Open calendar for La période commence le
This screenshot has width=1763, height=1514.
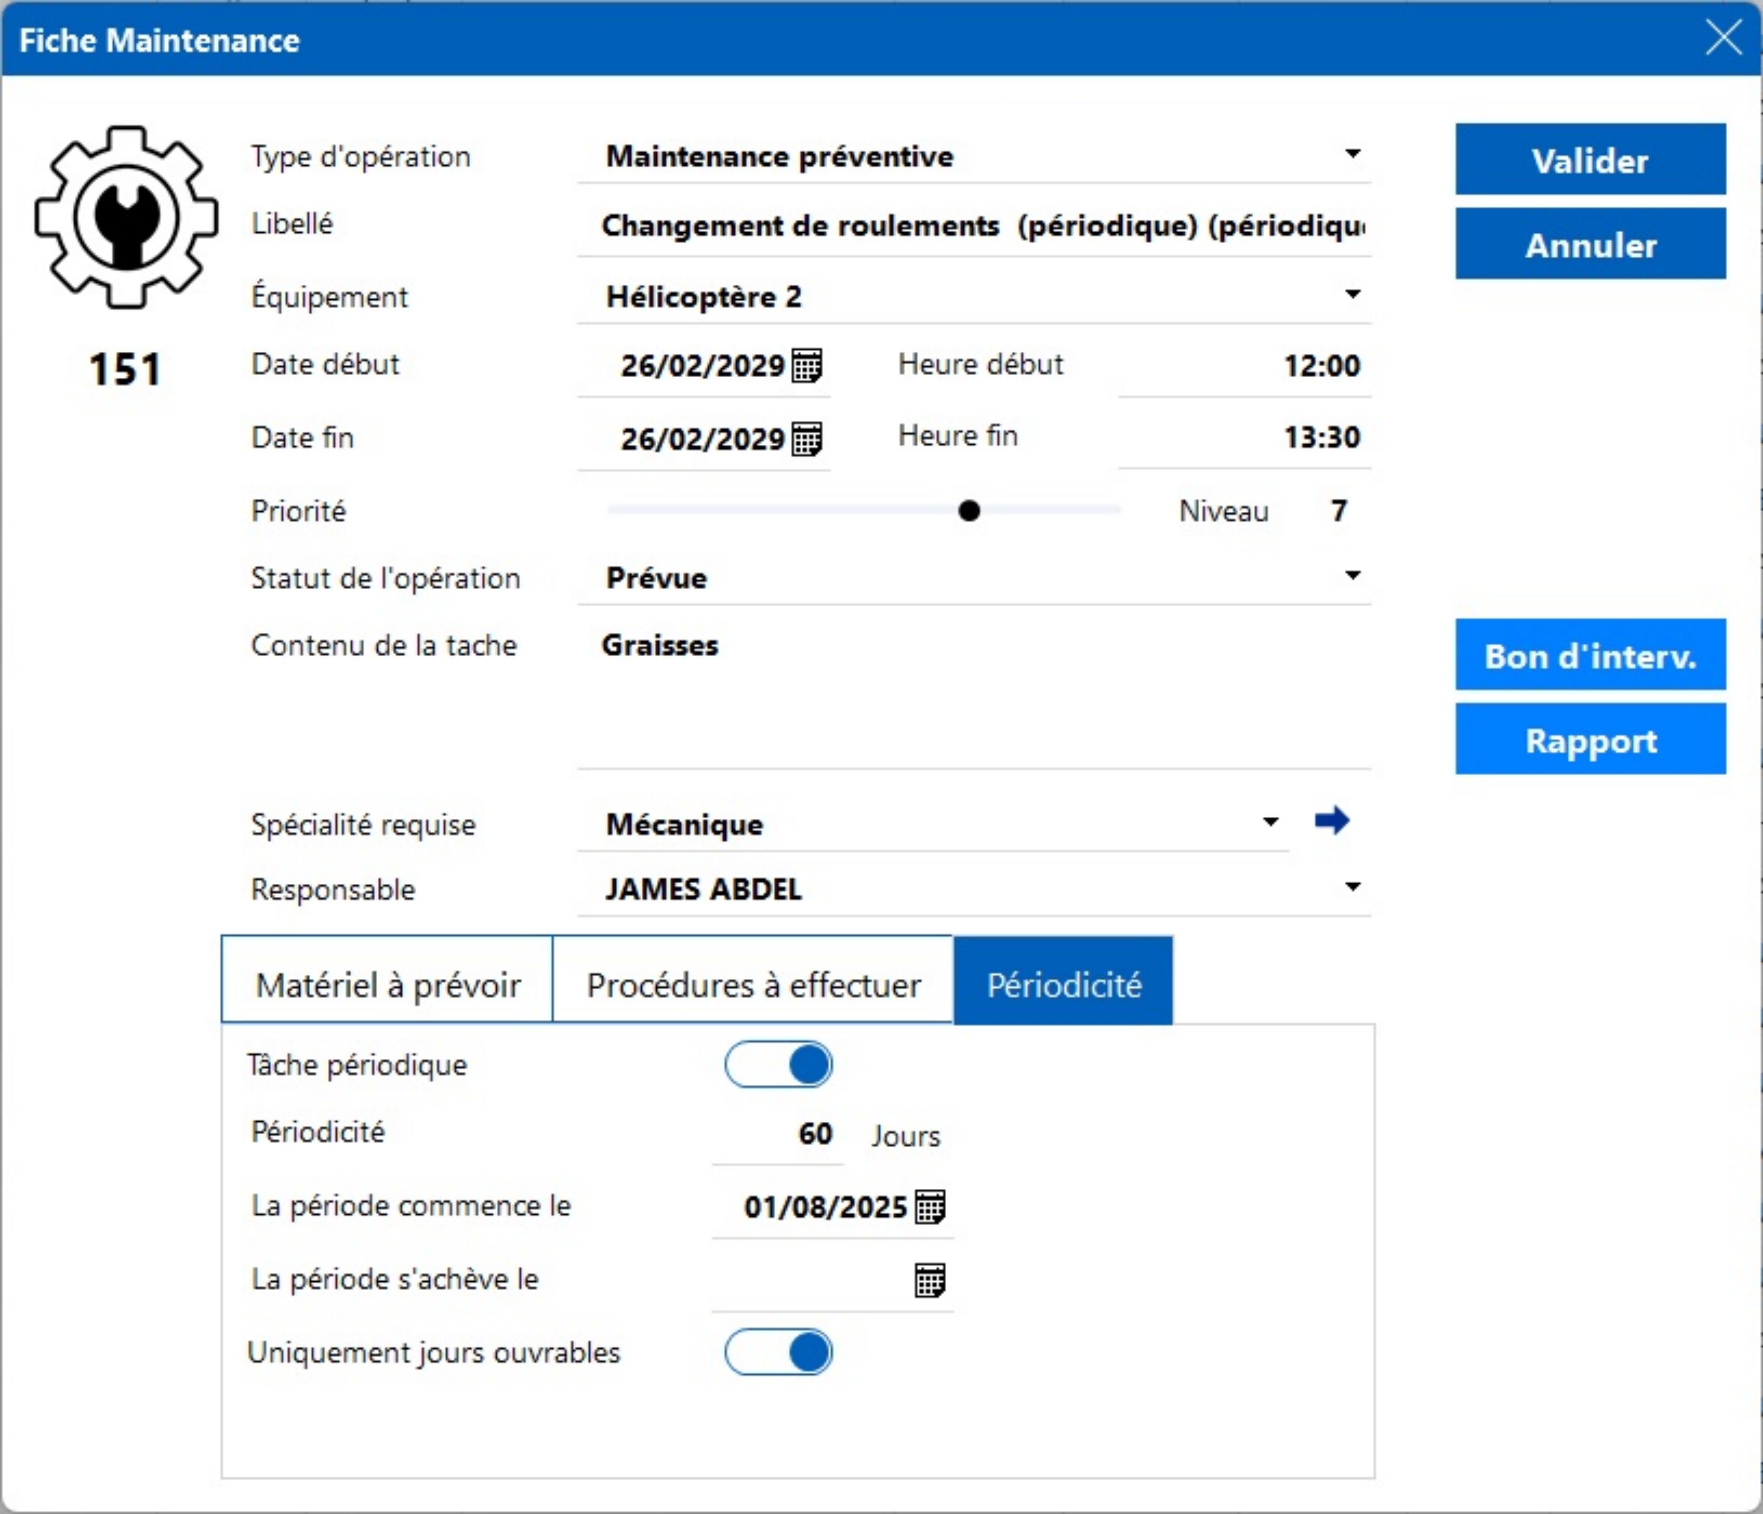point(929,1207)
